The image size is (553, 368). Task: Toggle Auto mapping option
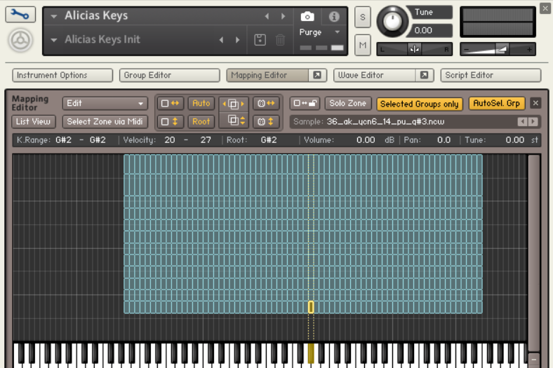pyautogui.click(x=201, y=104)
